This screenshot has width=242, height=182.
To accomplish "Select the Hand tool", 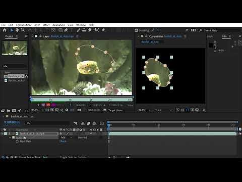I will click(x=17, y=30).
